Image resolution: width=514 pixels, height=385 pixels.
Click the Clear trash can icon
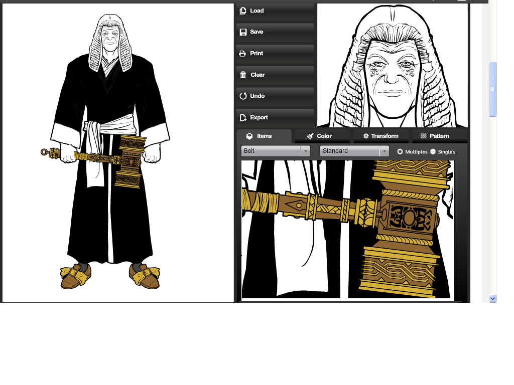pyautogui.click(x=243, y=75)
